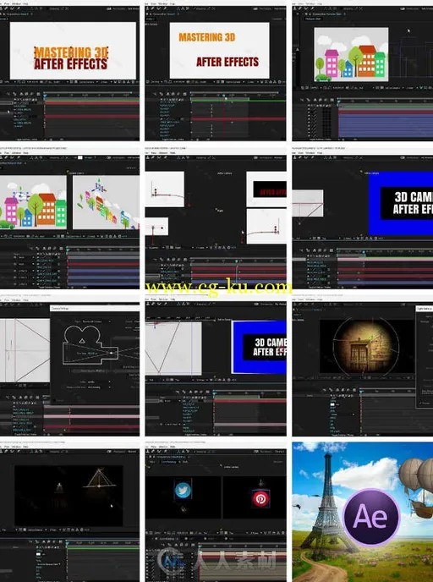433x582 pixels.
Task: Select the angled 3D town view in the two-view layout
Action: (x=106, y=202)
